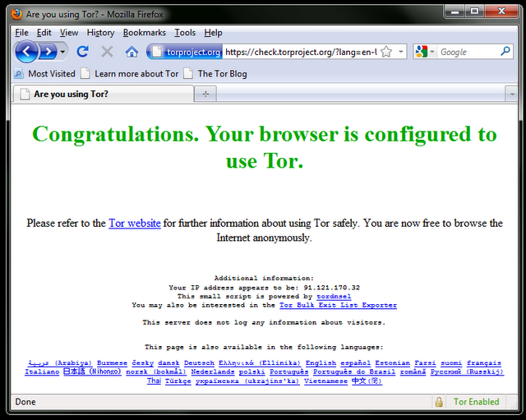This screenshot has height=420, width=526.
Task: Bookmark this page with the star
Action: click(386, 52)
